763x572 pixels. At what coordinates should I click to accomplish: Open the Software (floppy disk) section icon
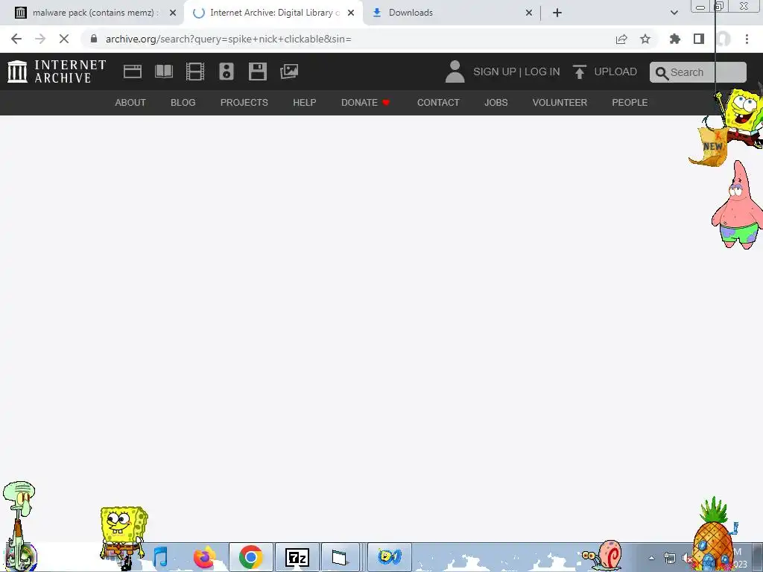257,71
